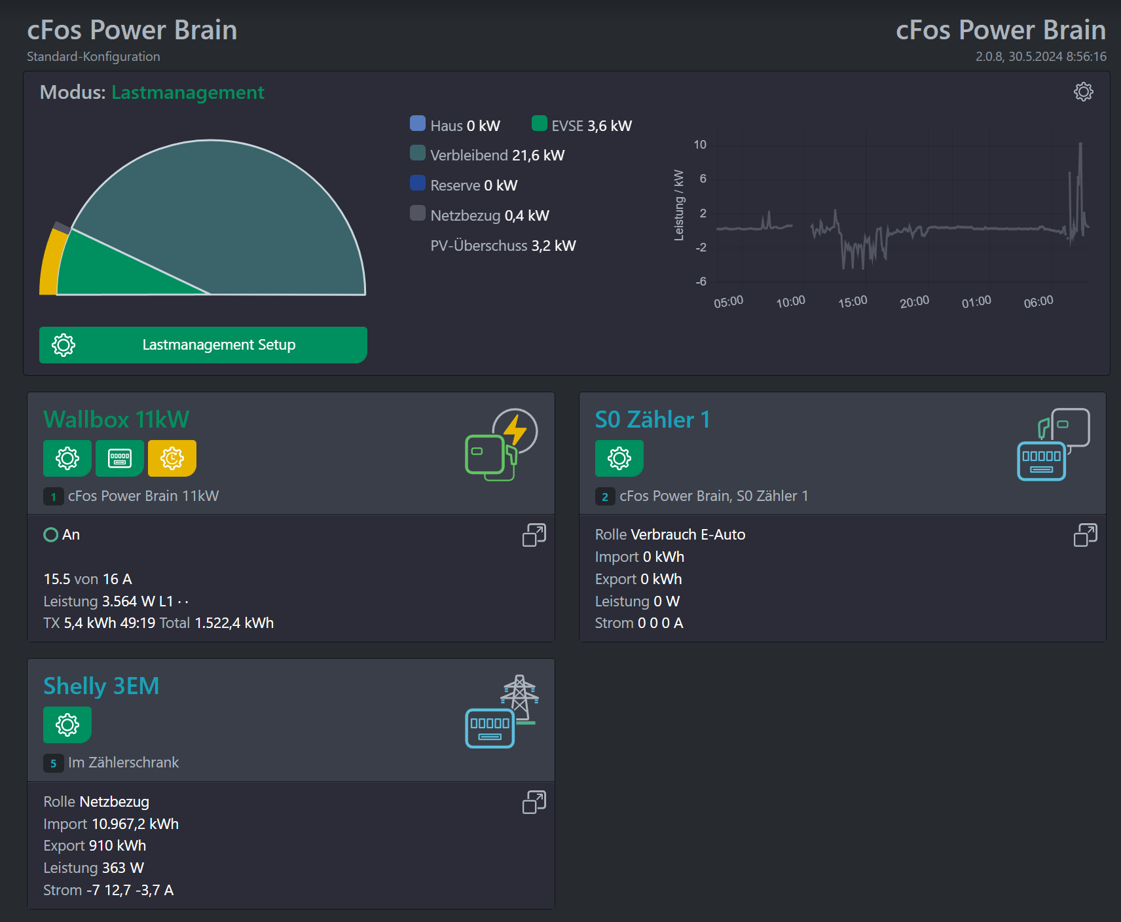Click the Netzbezug legend color swatch
This screenshot has height=922, width=1121.
418,213
